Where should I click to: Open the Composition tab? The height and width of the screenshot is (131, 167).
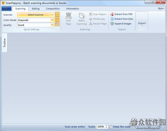[53, 9]
